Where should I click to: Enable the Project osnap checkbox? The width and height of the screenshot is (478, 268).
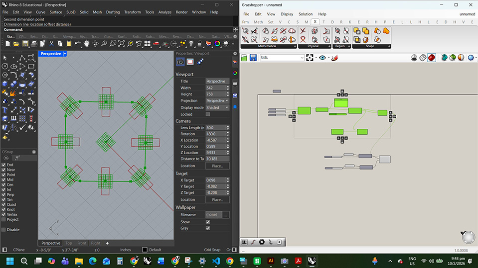4,219
